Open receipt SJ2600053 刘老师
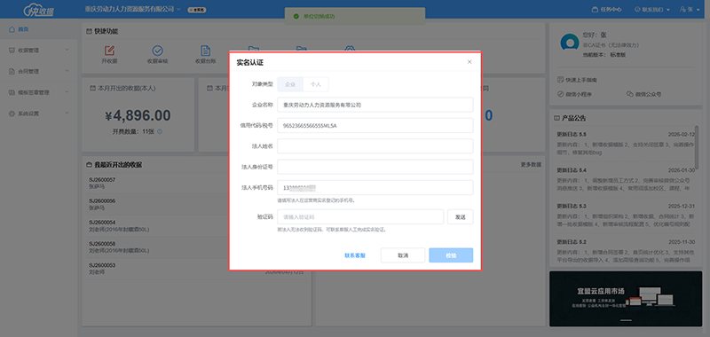The height and width of the screenshot is (337, 710). (x=196, y=269)
